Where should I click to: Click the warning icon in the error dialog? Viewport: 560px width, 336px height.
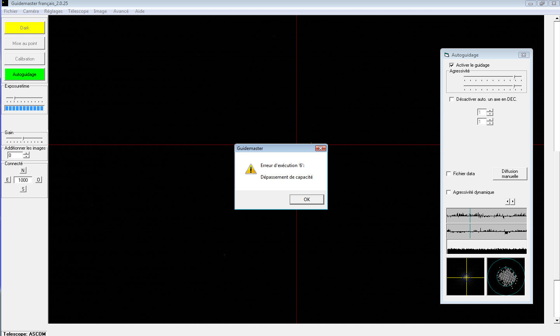click(x=251, y=169)
